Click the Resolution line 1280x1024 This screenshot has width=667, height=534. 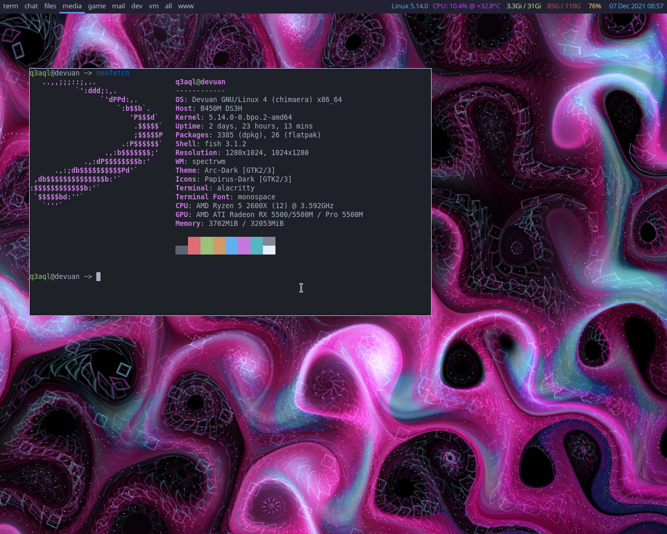coord(242,152)
